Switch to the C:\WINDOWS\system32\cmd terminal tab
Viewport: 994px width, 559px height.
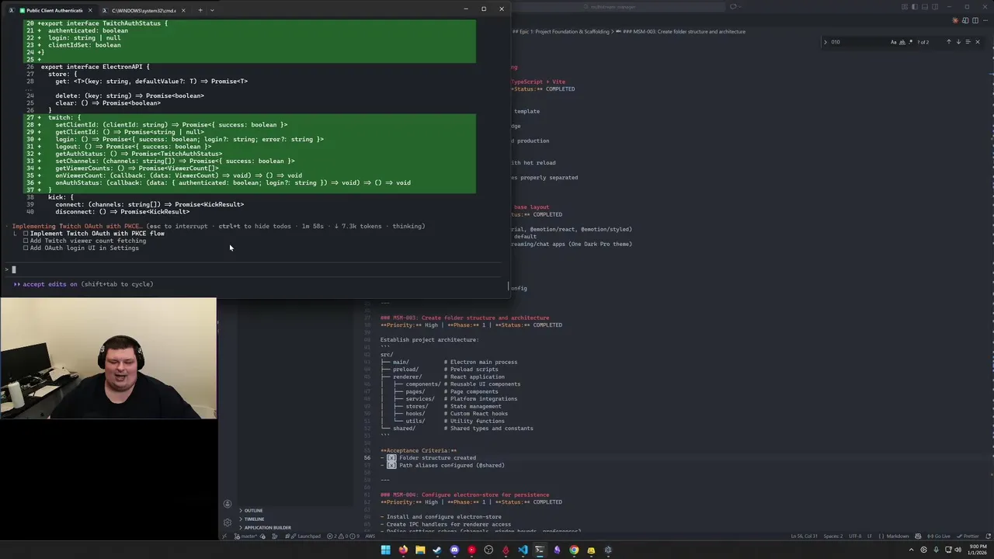[143, 10]
